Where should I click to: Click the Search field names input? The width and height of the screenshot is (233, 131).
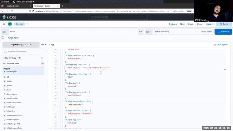pyautogui.click(x=23, y=52)
